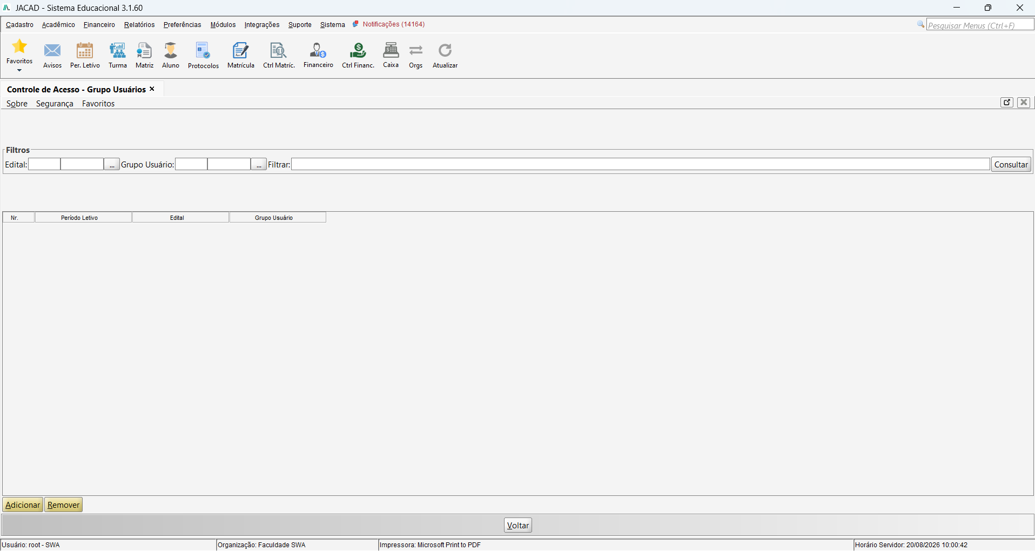This screenshot has height=551, width=1035.
Task: Sort by Nr. column header
Action: pyautogui.click(x=19, y=218)
